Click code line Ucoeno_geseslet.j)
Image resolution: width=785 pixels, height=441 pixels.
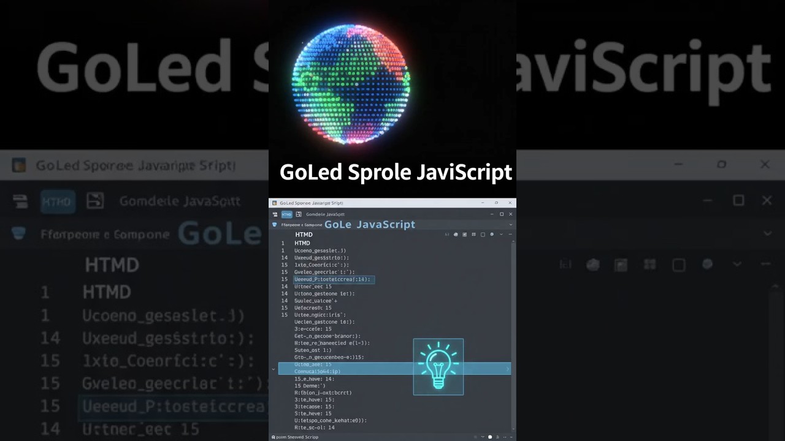320,251
